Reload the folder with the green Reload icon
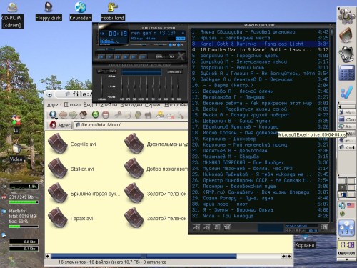The height and width of the screenshot is (268, 357). (x=96, y=114)
